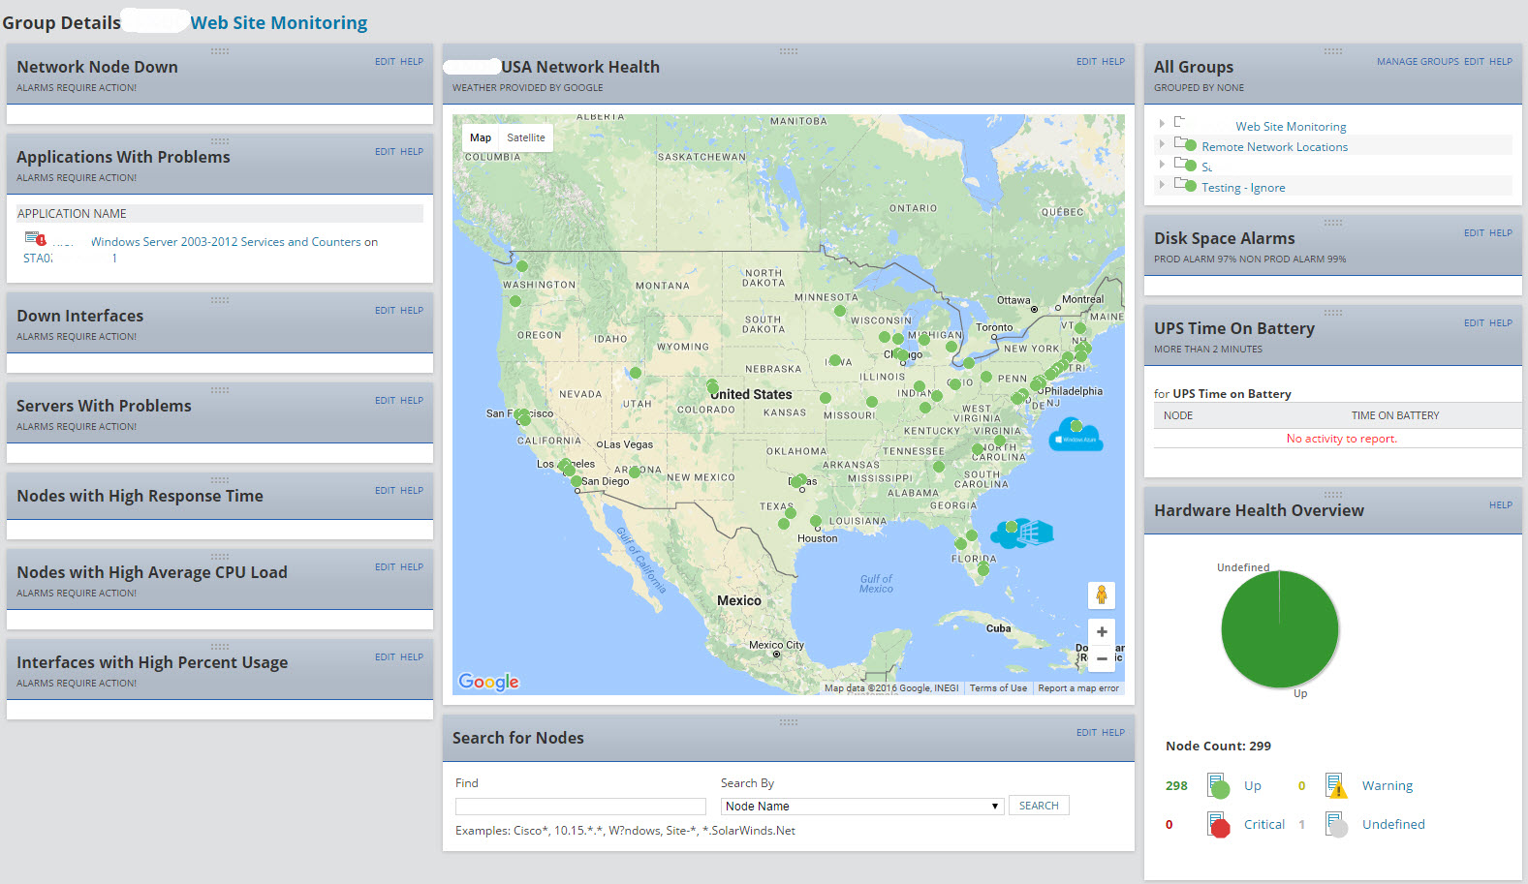Viewport: 1528px width, 884px height.
Task: Click HELP on Applications With Problems widget
Action: [x=412, y=151]
